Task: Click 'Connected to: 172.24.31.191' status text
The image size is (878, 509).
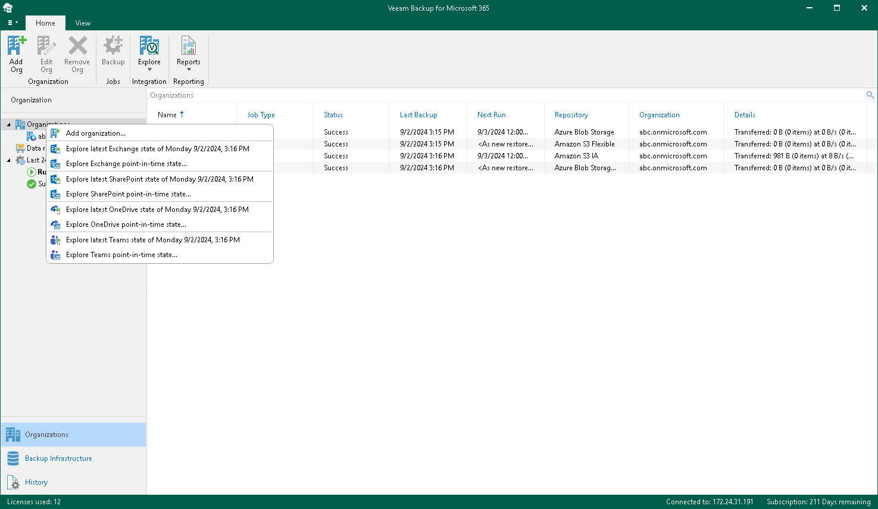Action: (710, 502)
